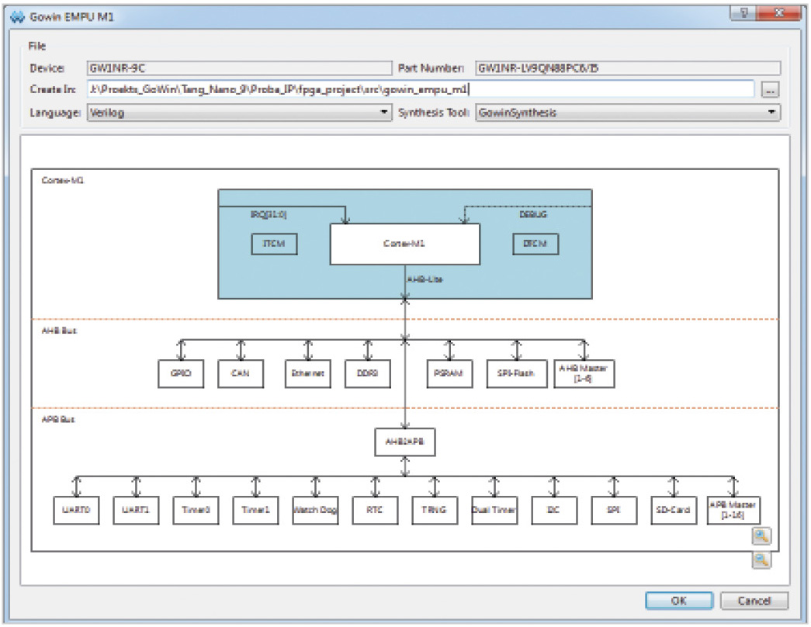Click the GPIO peripheral block
The image size is (811, 627).
(x=180, y=373)
